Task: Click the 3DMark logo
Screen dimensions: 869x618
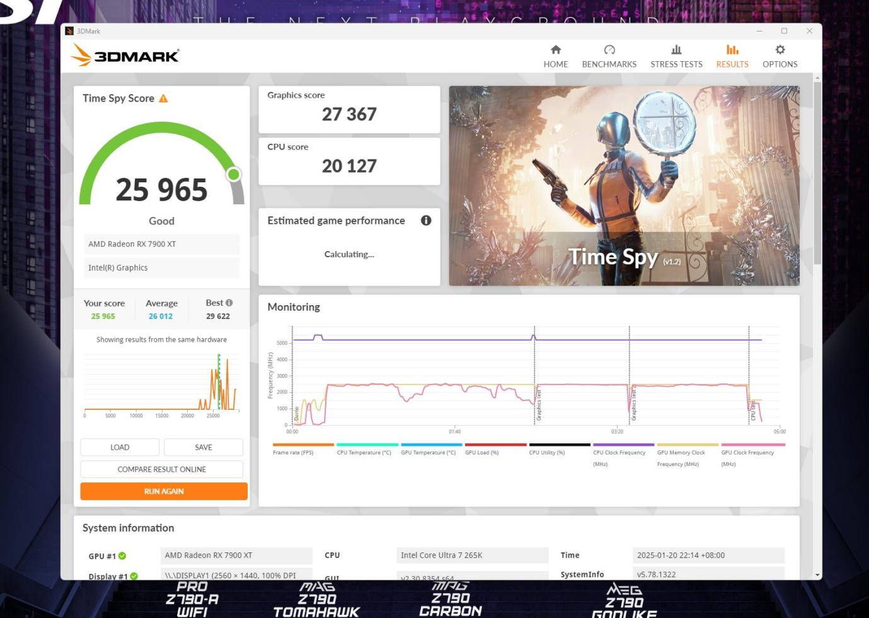Action: pyautogui.click(x=125, y=55)
